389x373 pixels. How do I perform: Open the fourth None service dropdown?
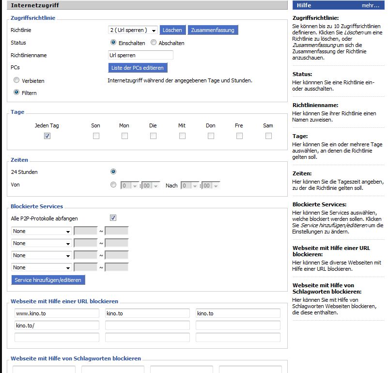pos(42,267)
